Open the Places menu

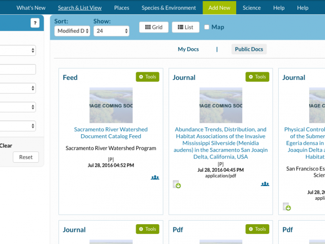(x=122, y=8)
